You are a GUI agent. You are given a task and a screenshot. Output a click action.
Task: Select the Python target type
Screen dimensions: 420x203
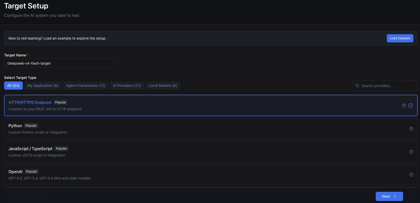tap(211, 129)
